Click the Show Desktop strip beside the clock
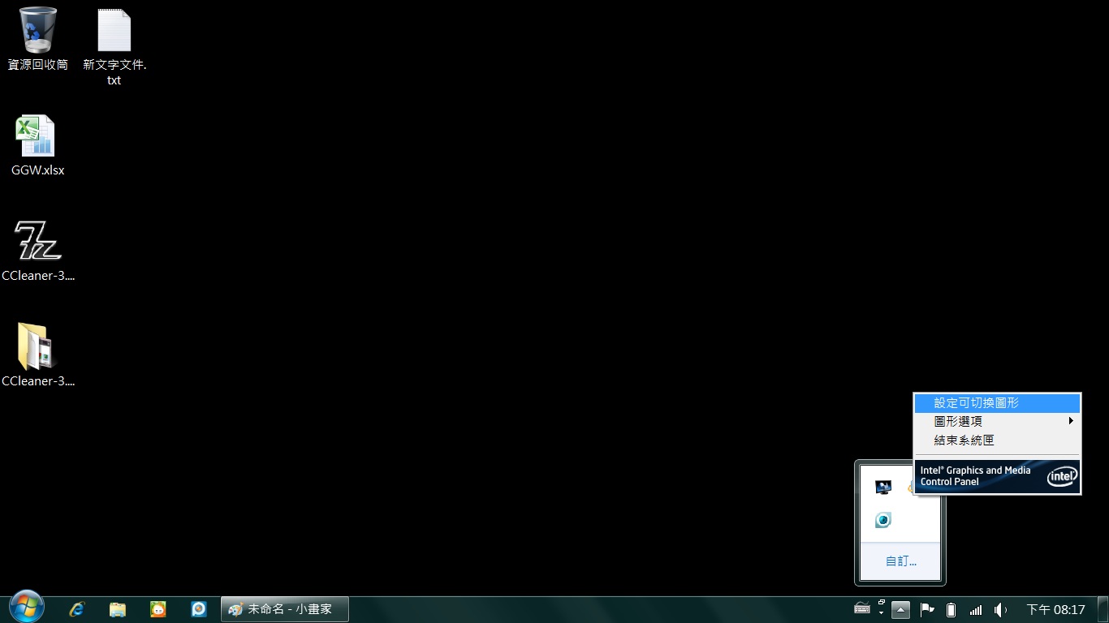Image resolution: width=1109 pixels, height=623 pixels. pyautogui.click(x=1103, y=610)
